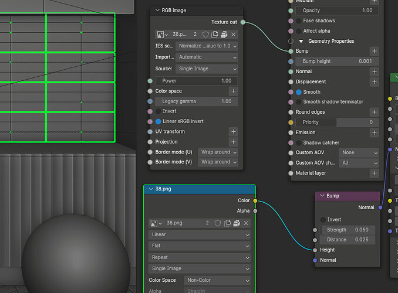Open image browser in 38.png node
This screenshot has height=293, width=398.
[x=156, y=223]
